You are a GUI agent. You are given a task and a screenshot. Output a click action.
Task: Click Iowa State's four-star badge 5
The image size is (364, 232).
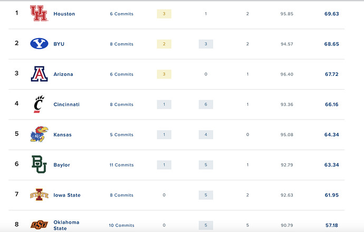[x=206, y=195]
